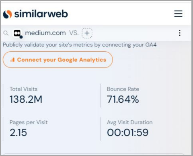The width and height of the screenshot is (193, 156).
Task: Click Connect your Google Analytics button
Action: [58, 60]
